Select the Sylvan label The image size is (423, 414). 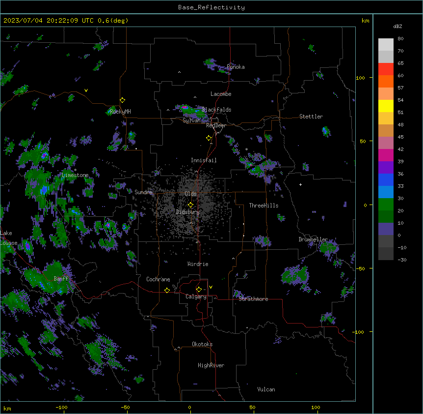191,120
